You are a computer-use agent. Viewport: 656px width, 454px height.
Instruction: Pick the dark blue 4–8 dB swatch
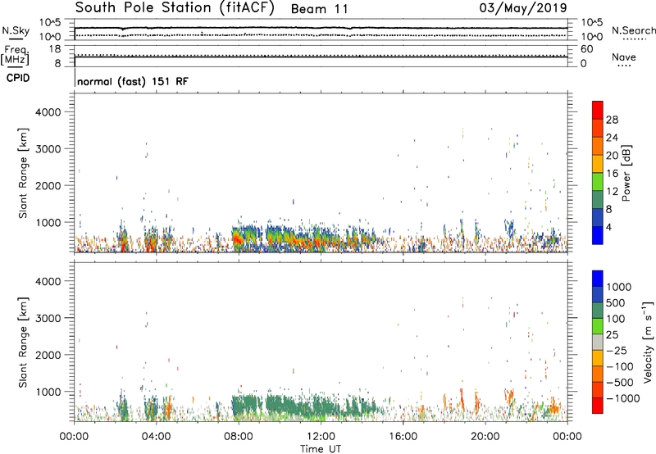598,217
